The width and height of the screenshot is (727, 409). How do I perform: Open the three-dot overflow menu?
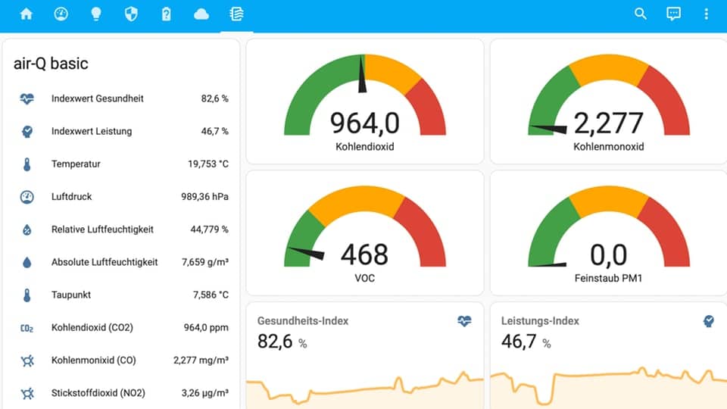coord(707,14)
